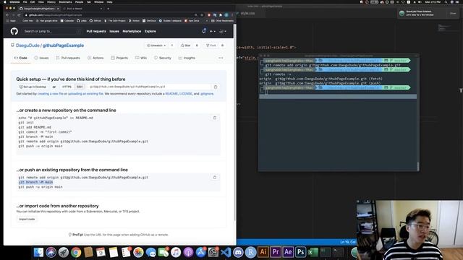The height and width of the screenshot is (260, 463).
Task: Open Premiere Pro from the dock
Action: 276,252
